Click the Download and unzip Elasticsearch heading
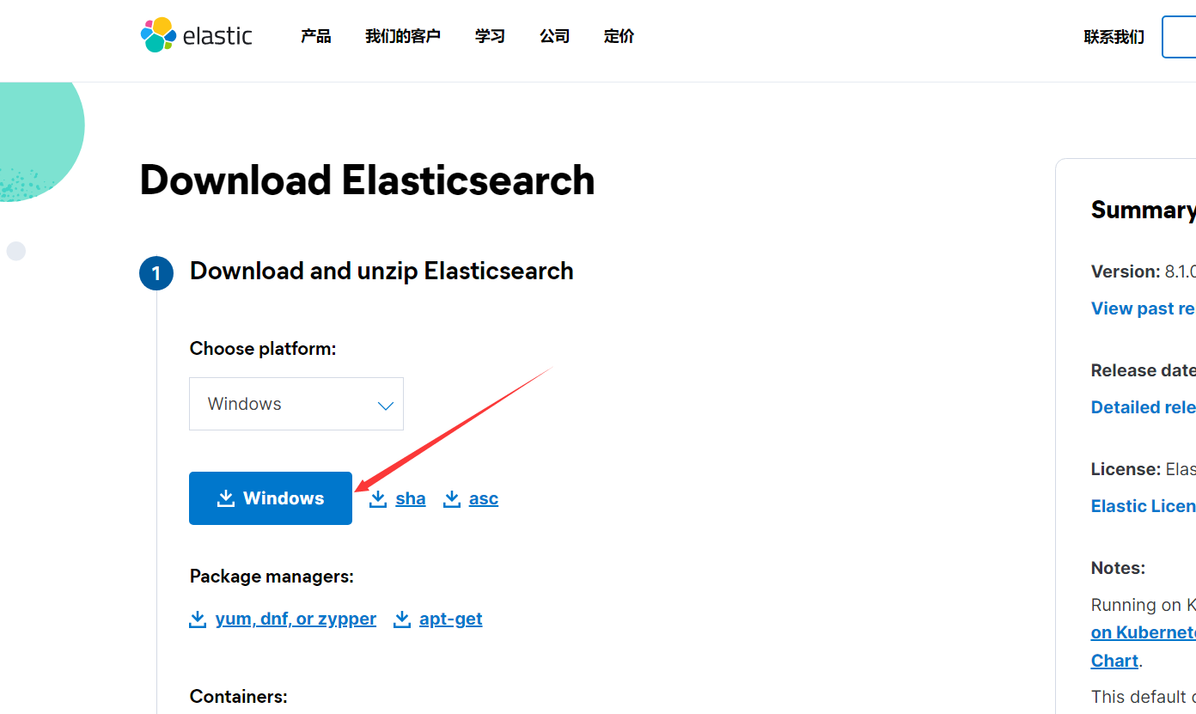1196x714 pixels. tap(381, 272)
